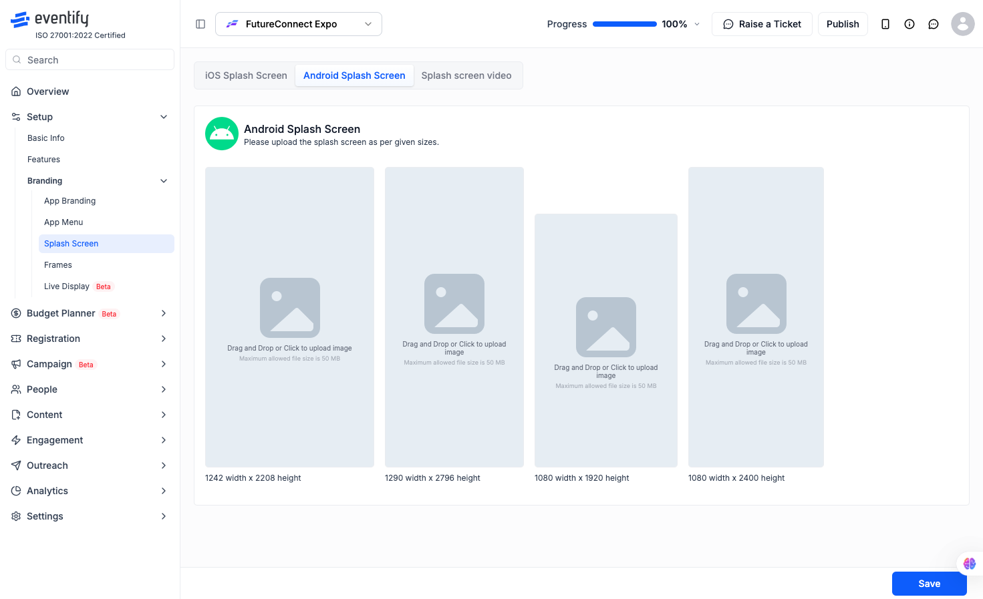Screen dimensions: 983x599
Task: Click "1080 width x 2400 height" label
Action: click(736, 478)
